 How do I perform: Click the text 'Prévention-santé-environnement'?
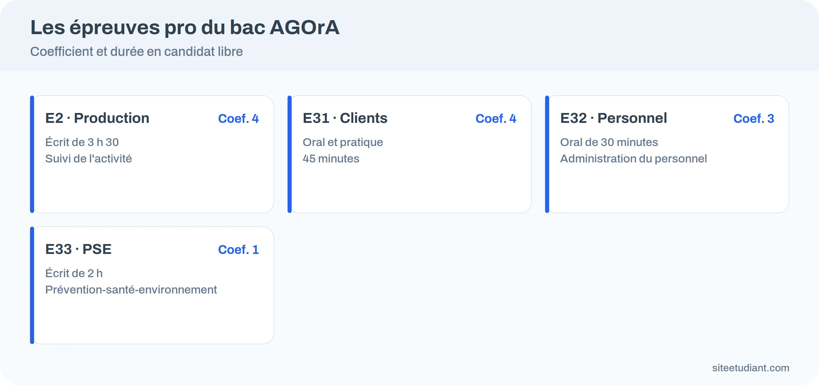[x=131, y=289]
